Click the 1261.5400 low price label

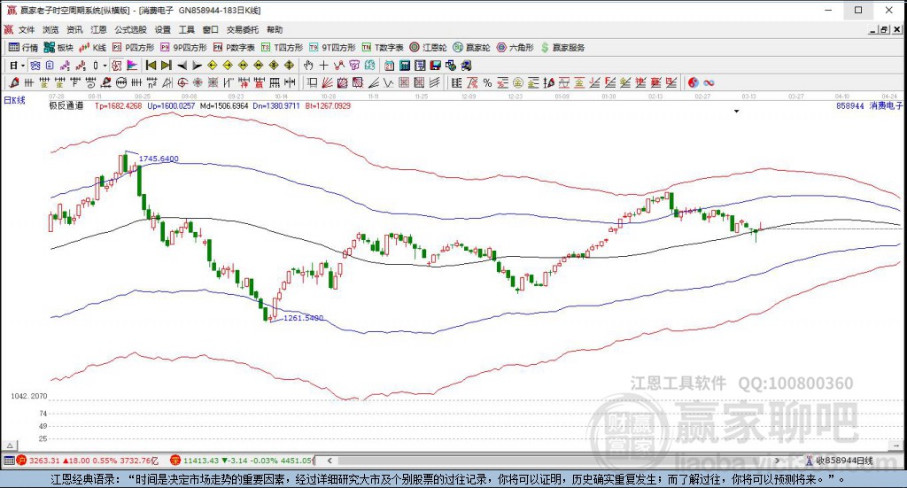pyautogui.click(x=303, y=318)
